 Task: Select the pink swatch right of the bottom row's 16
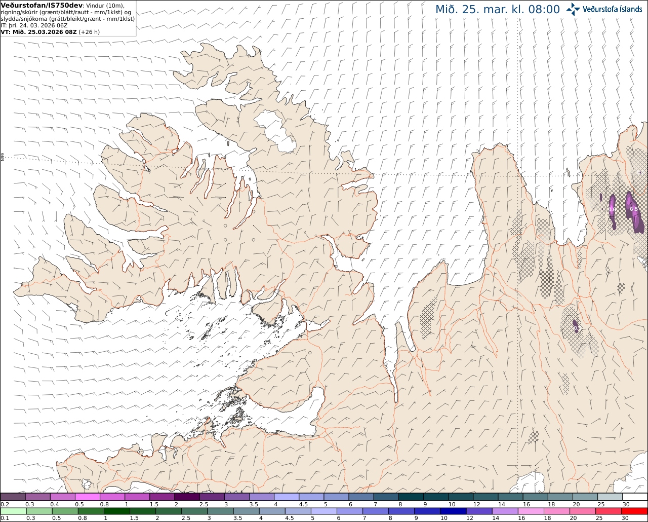point(530,511)
